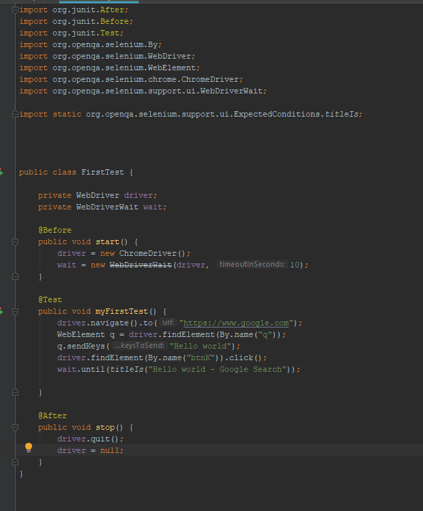Click ExpectedConditions in static import
The height and width of the screenshot is (511, 423).
click(277, 115)
